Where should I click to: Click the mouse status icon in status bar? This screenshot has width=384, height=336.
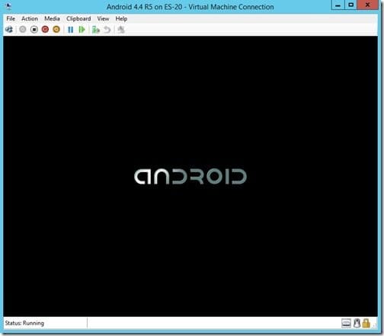point(357,323)
